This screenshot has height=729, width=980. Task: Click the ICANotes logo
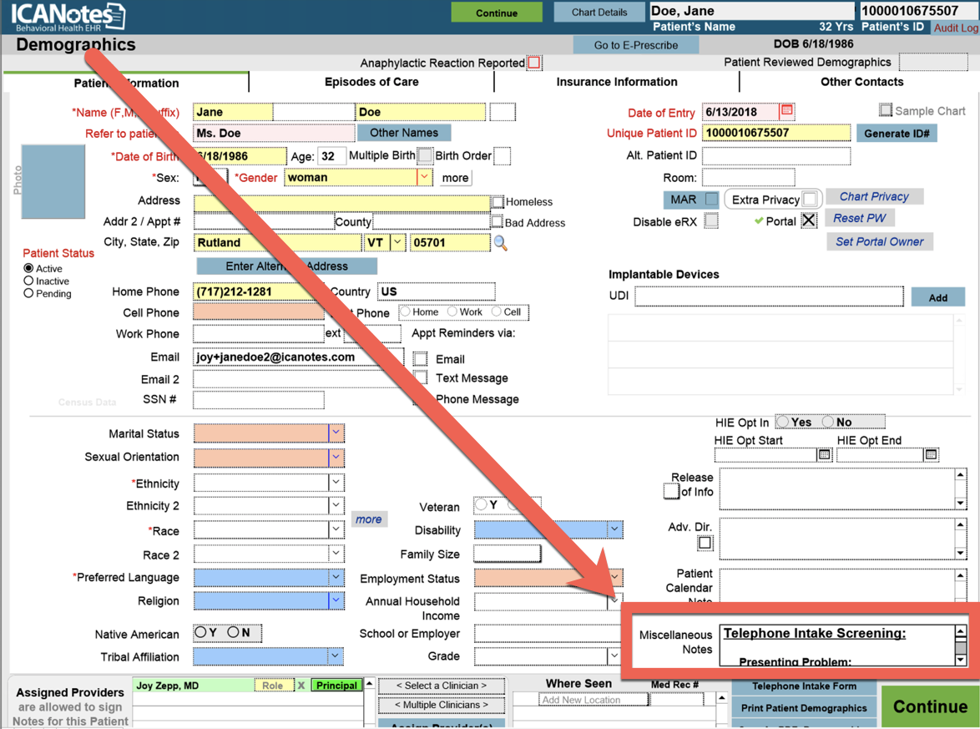click(67, 17)
